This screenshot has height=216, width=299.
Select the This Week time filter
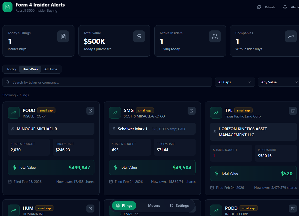point(30,69)
